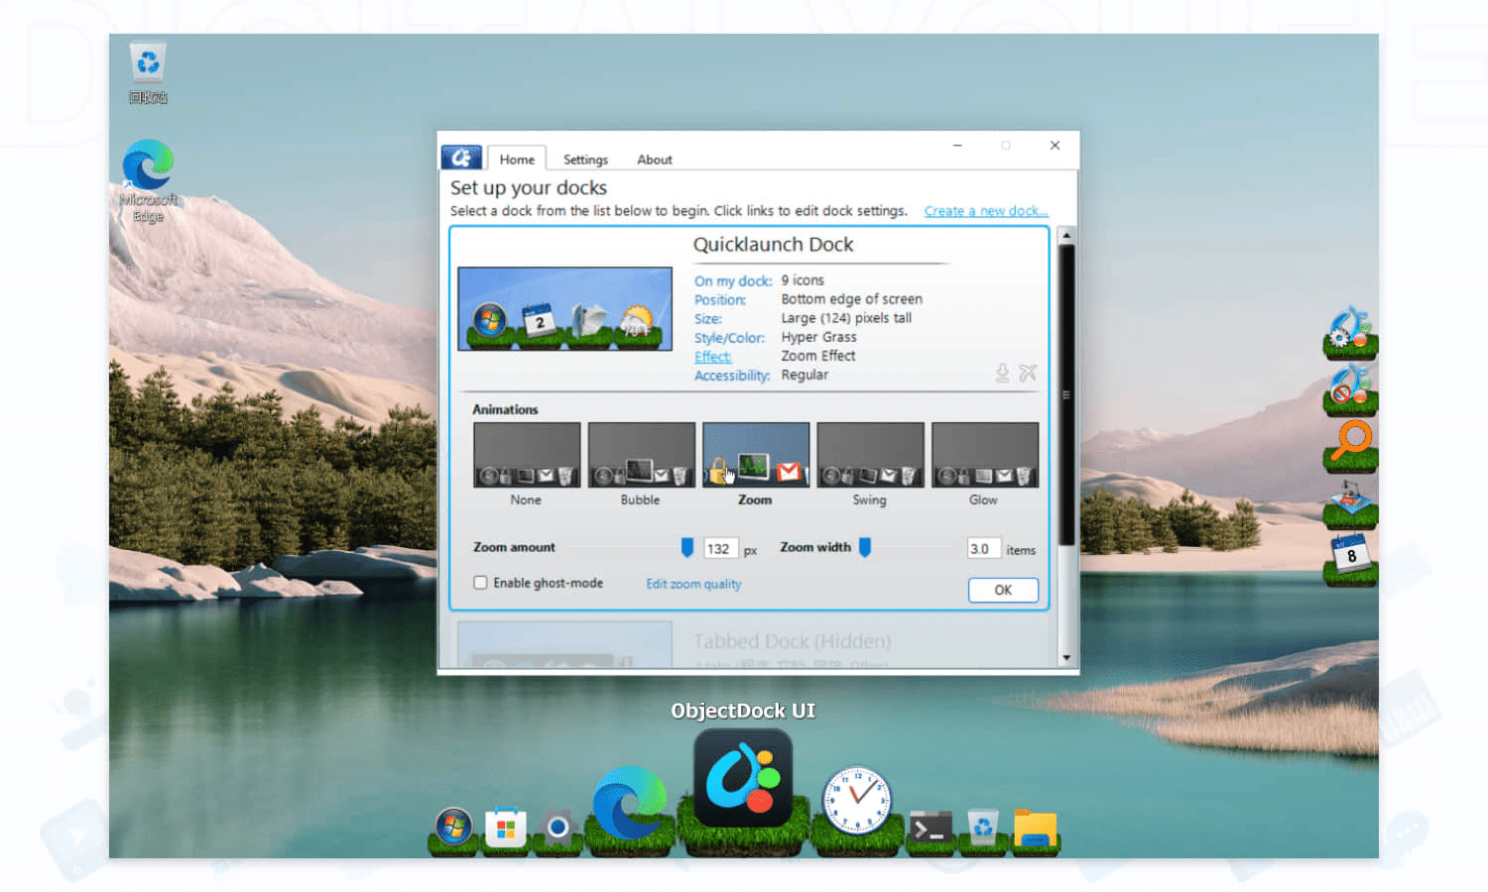Click the enlarged ObjectDock UI dock icon

[x=743, y=780]
